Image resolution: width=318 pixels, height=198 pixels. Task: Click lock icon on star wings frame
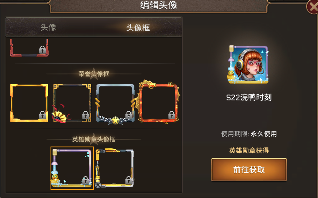click(x=129, y=115)
